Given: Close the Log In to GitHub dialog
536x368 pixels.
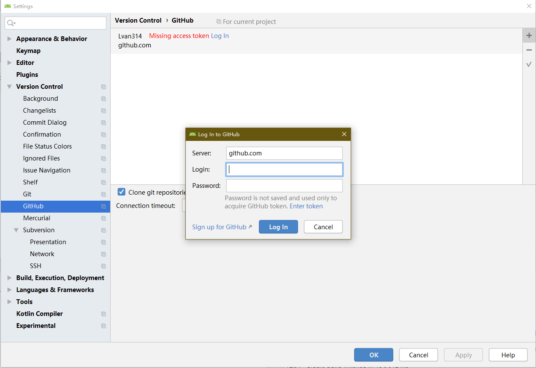Looking at the screenshot, I should click(344, 134).
